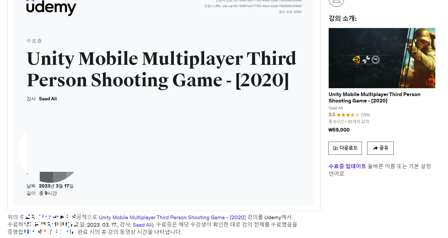This screenshot has height=238, width=448.
Task: Click the Saad Ali instructor link in paragraph
Action: coord(142,225)
